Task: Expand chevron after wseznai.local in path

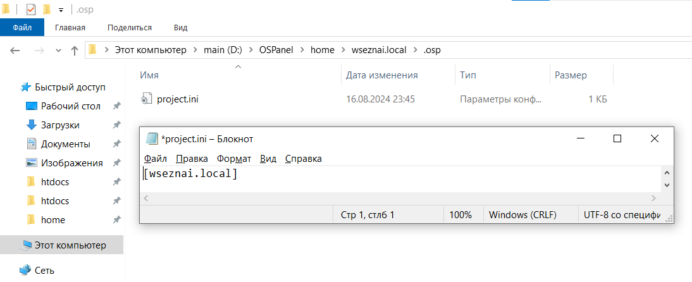Action: (x=415, y=50)
